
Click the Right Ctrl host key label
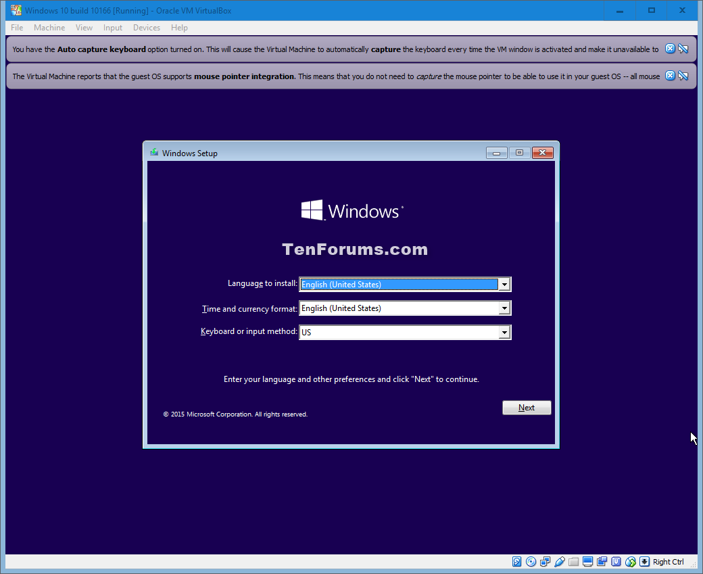(668, 562)
